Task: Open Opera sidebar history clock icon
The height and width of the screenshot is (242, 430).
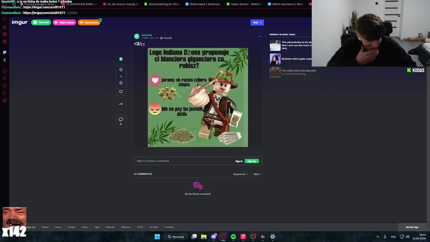Action: pos(4,86)
